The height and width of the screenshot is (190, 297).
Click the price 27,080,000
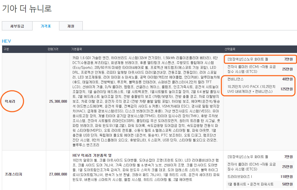pyautogui.click(x=58, y=174)
